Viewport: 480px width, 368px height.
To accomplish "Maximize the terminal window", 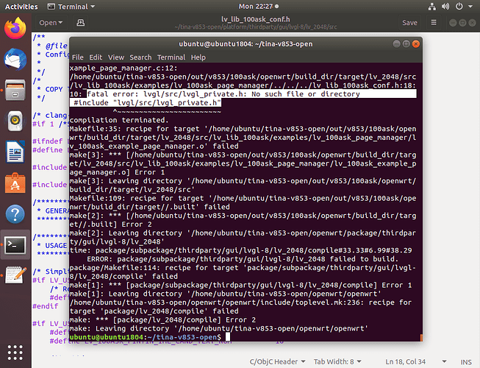I will coord(406,44).
